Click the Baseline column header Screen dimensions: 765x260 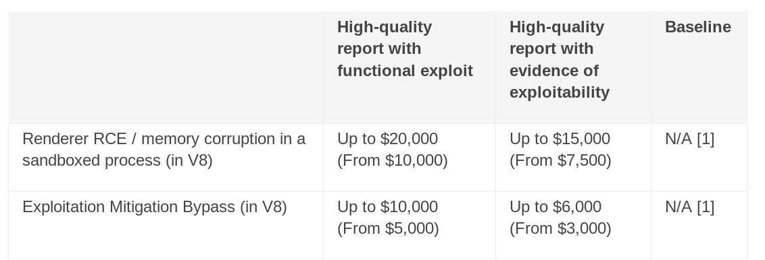[697, 27]
